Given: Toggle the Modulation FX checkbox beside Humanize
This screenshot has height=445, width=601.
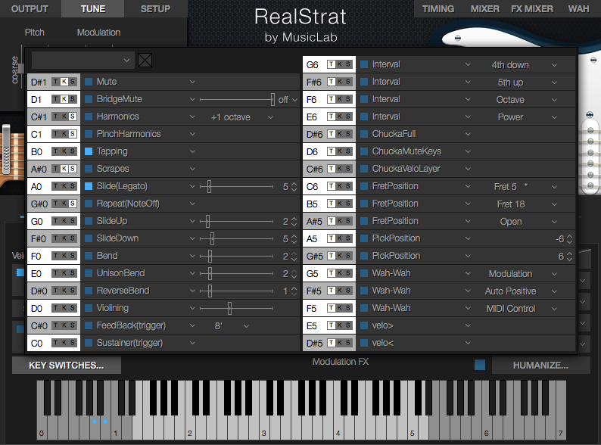Looking at the screenshot, I should [x=479, y=365].
